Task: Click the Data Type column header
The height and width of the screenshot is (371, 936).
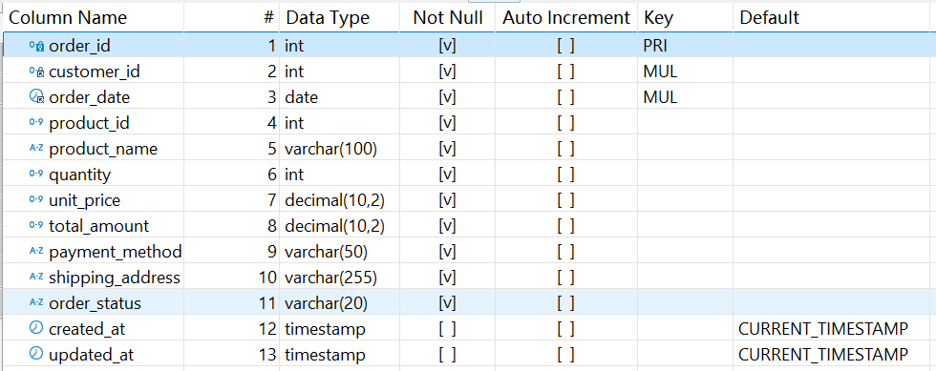Action: [x=328, y=18]
